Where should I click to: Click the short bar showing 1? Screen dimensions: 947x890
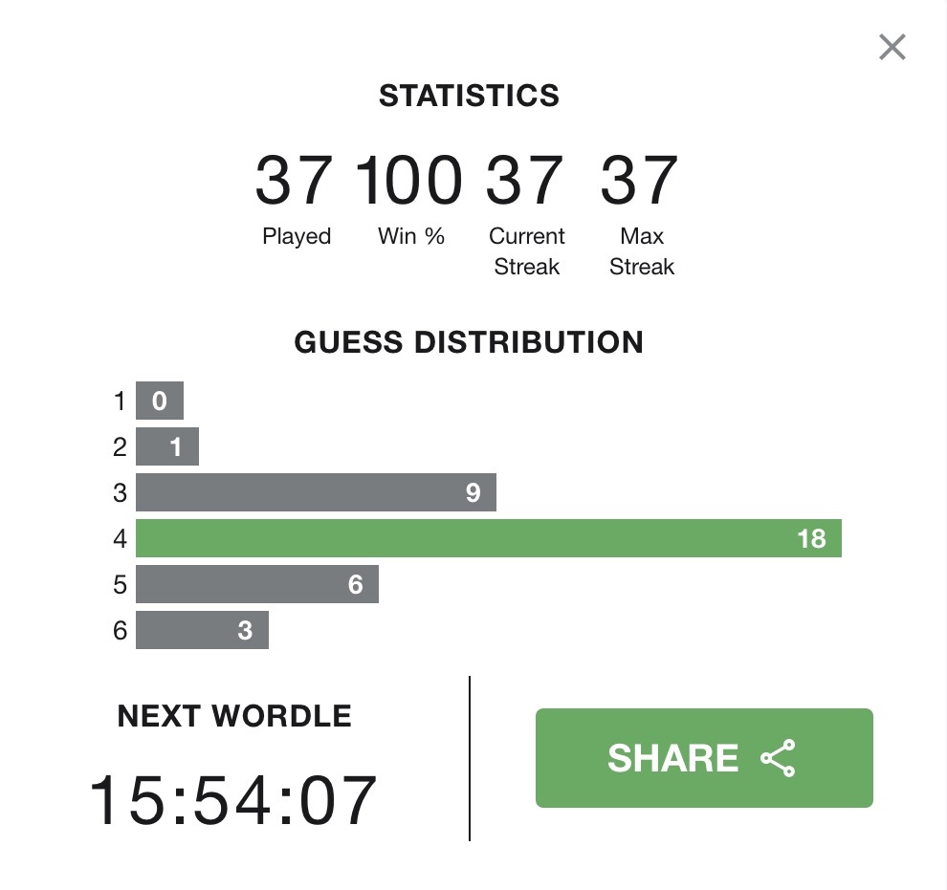tap(167, 446)
